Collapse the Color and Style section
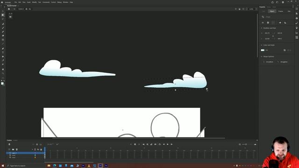 262,45
